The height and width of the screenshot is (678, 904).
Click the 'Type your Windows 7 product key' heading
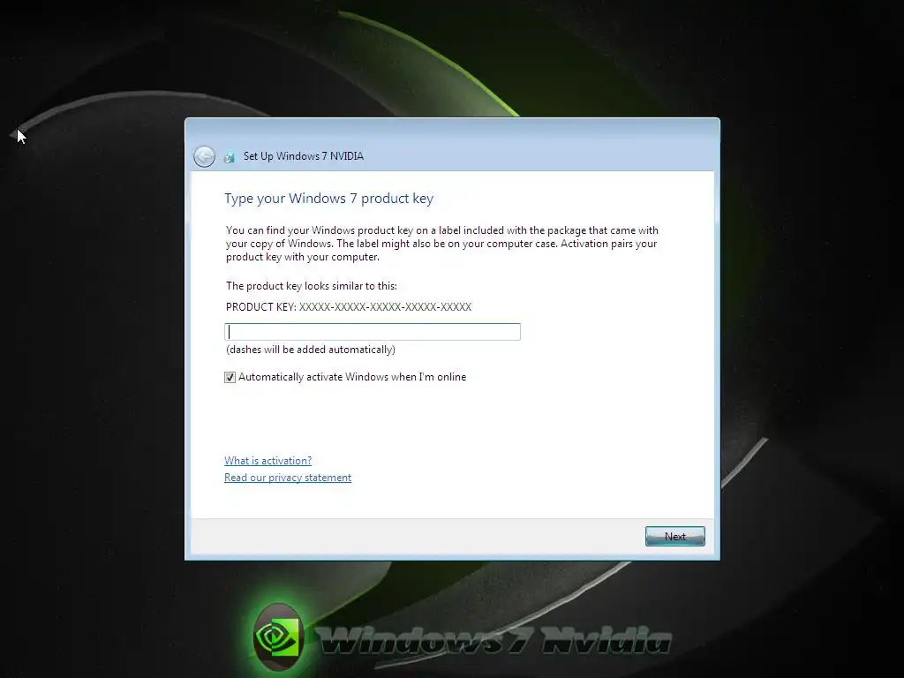(x=328, y=199)
